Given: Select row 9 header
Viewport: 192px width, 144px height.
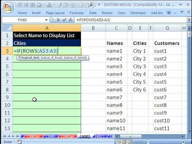Looking at the screenshot, I should [7, 97].
